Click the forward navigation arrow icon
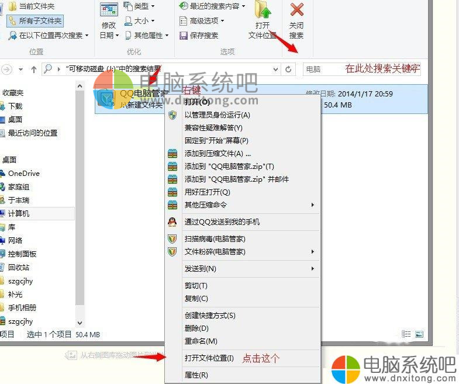Image resolution: width=459 pixels, height=384 pixels. point(6,70)
